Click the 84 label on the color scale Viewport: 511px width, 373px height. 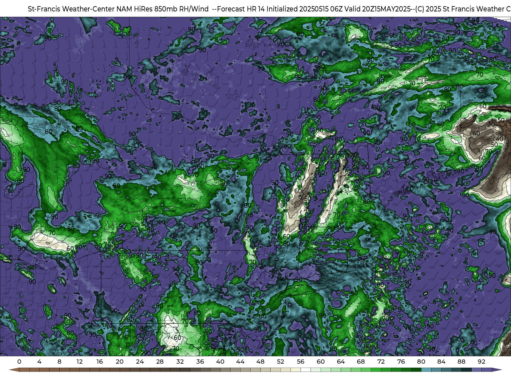click(441, 362)
